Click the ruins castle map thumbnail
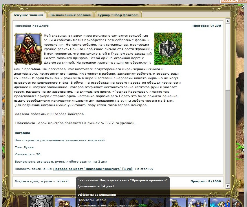The height and width of the screenshot is (207, 247). (168, 48)
